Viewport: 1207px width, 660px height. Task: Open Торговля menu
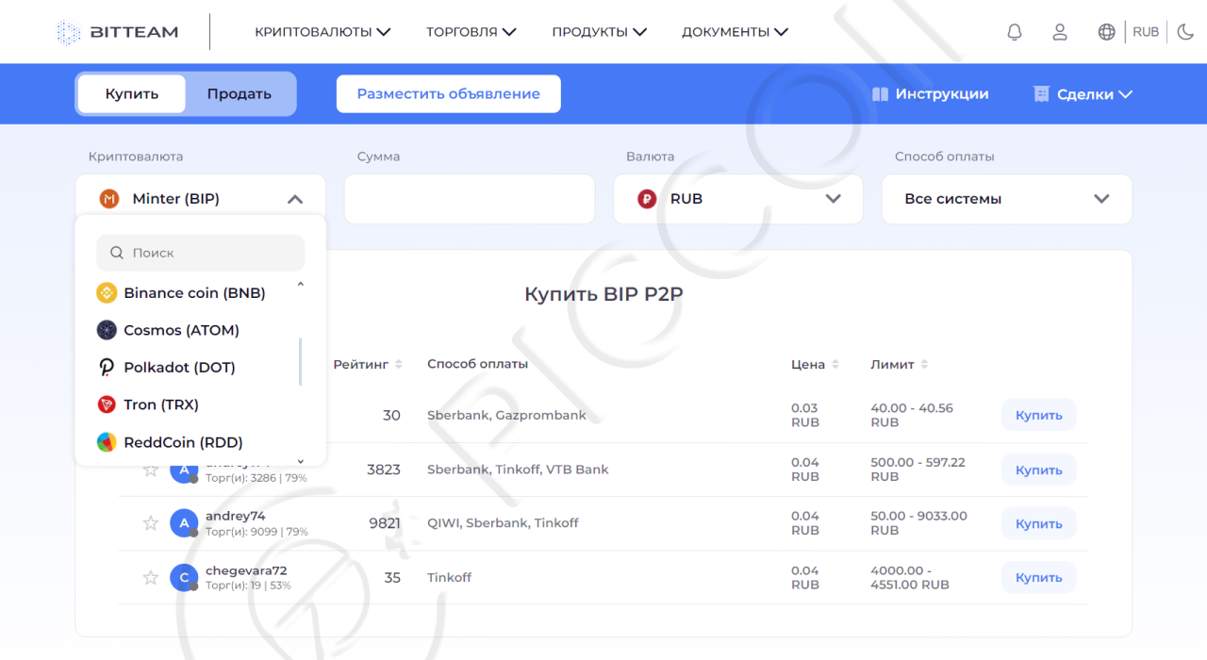(471, 32)
